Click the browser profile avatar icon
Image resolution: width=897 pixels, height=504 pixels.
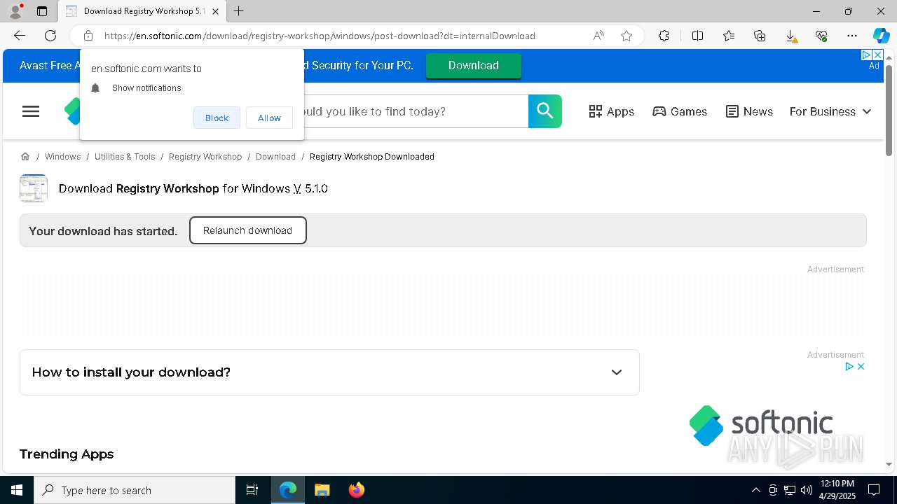pos(15,11)
